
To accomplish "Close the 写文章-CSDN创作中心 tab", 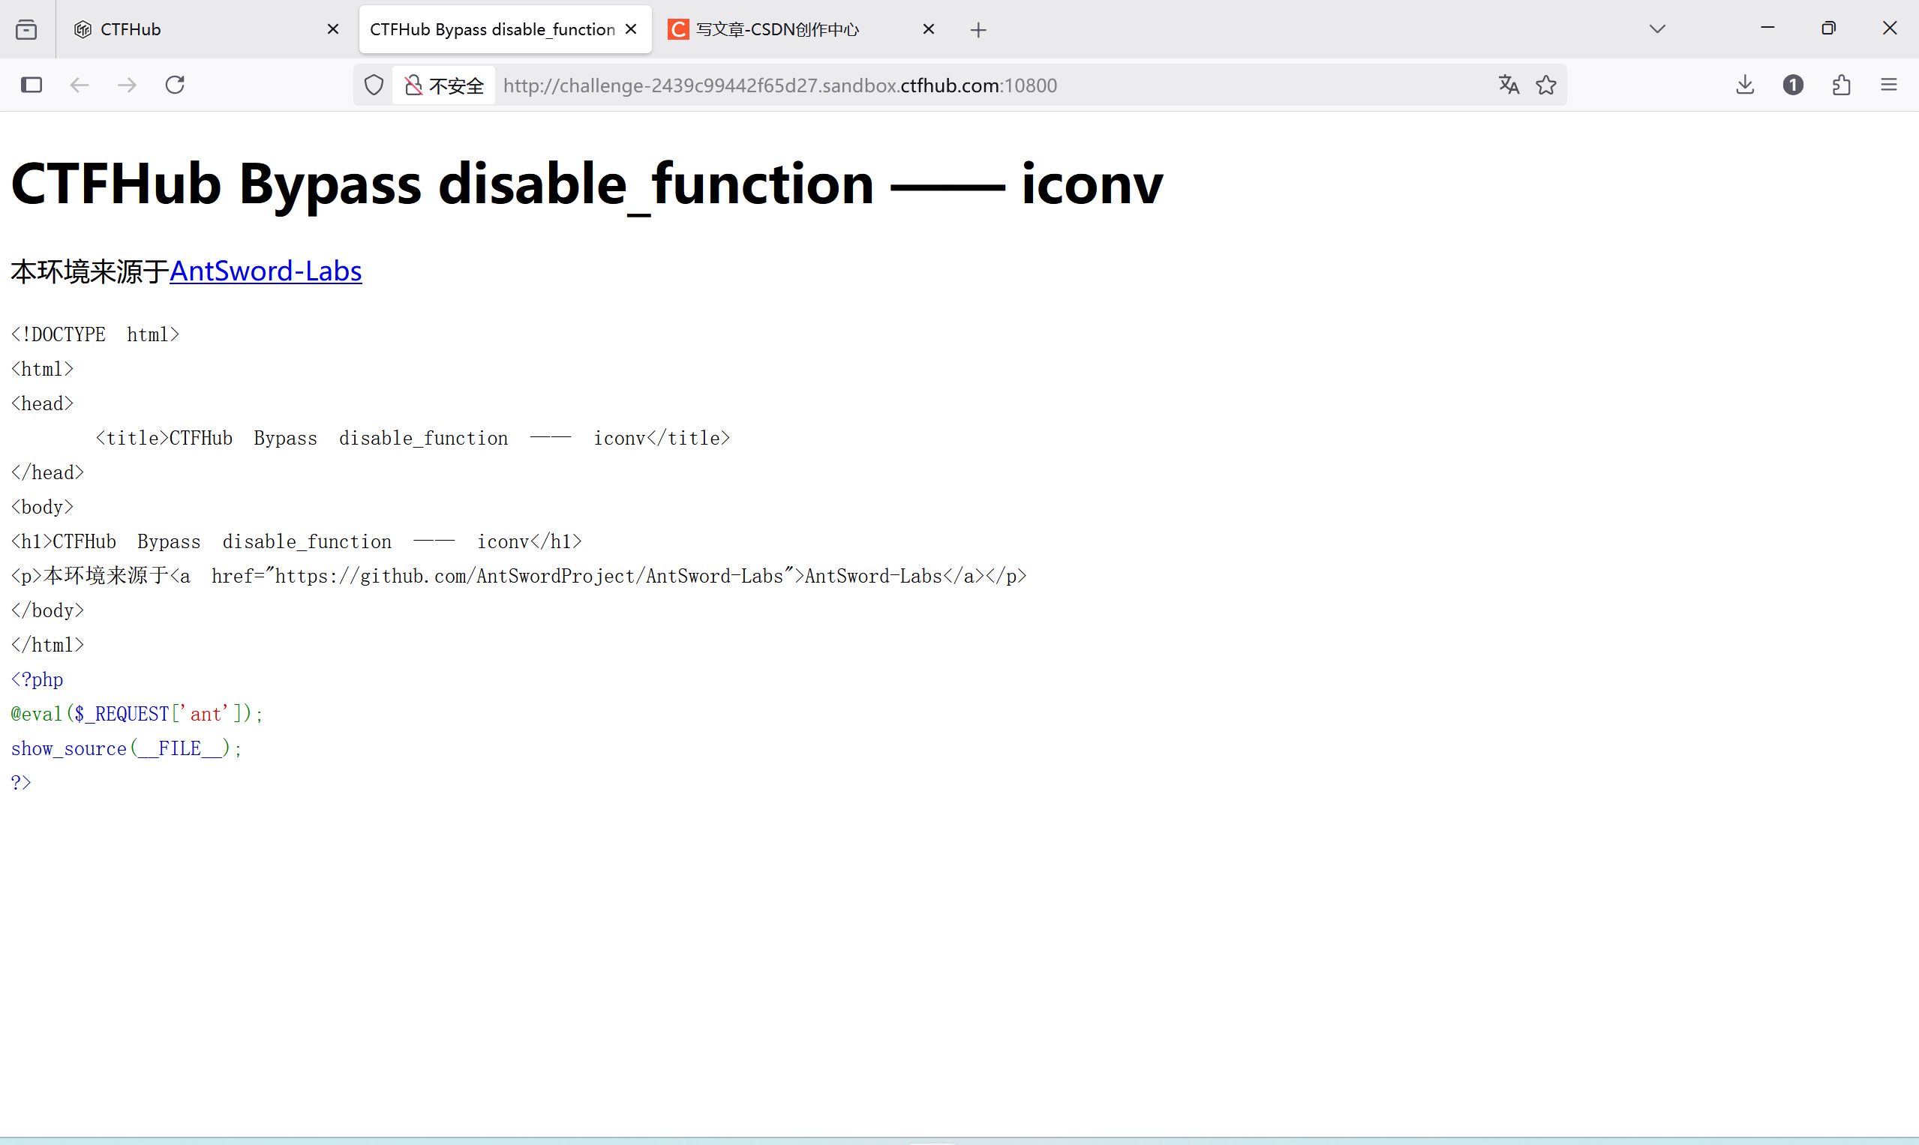I will point(929,29).
